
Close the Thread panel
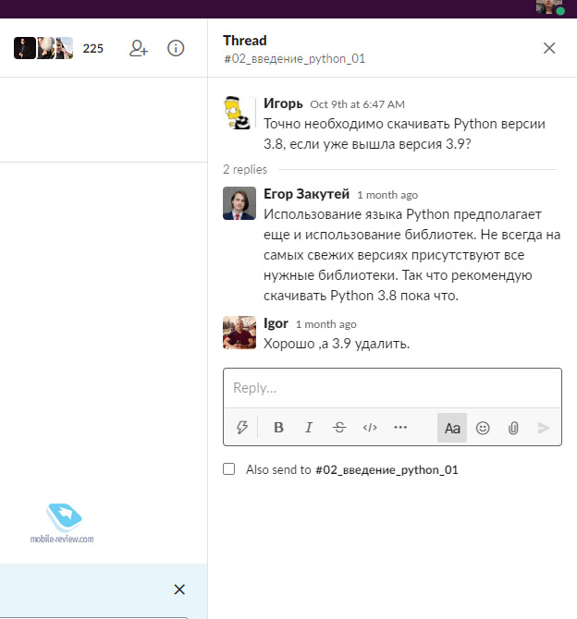(549, 48)
